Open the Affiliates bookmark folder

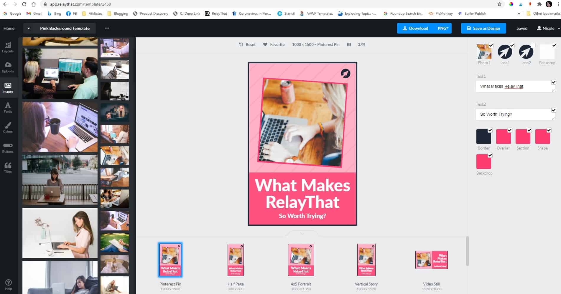(x=92, y=14)
